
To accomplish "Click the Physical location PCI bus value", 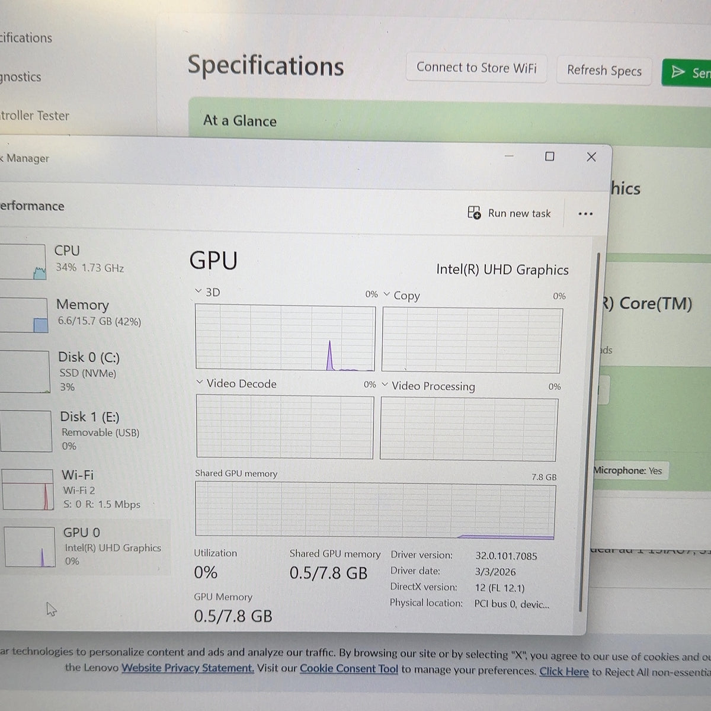I will pos(511,604).
